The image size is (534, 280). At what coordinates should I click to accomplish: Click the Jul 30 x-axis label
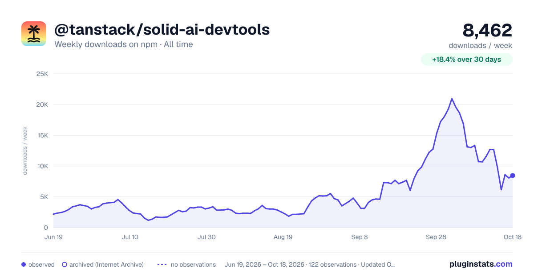[x=206, y=237]
